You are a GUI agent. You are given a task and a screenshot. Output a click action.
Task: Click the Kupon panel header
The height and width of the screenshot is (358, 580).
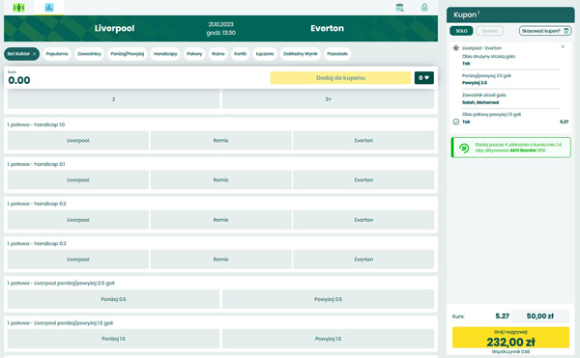tap(510, 14)
